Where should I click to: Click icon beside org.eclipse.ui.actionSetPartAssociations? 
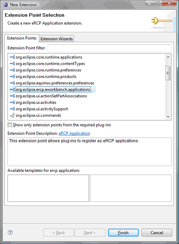[x=12, y=96]
